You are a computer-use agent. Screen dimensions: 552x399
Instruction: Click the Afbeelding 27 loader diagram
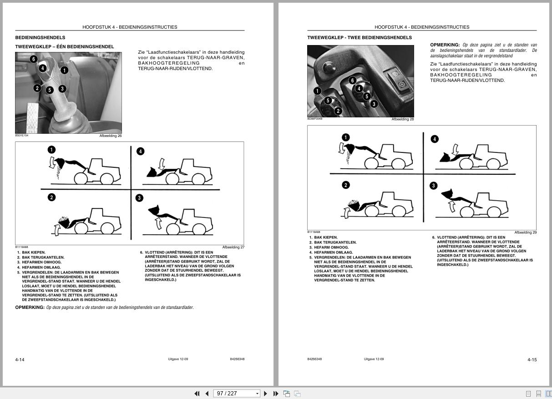click(130, 193)
